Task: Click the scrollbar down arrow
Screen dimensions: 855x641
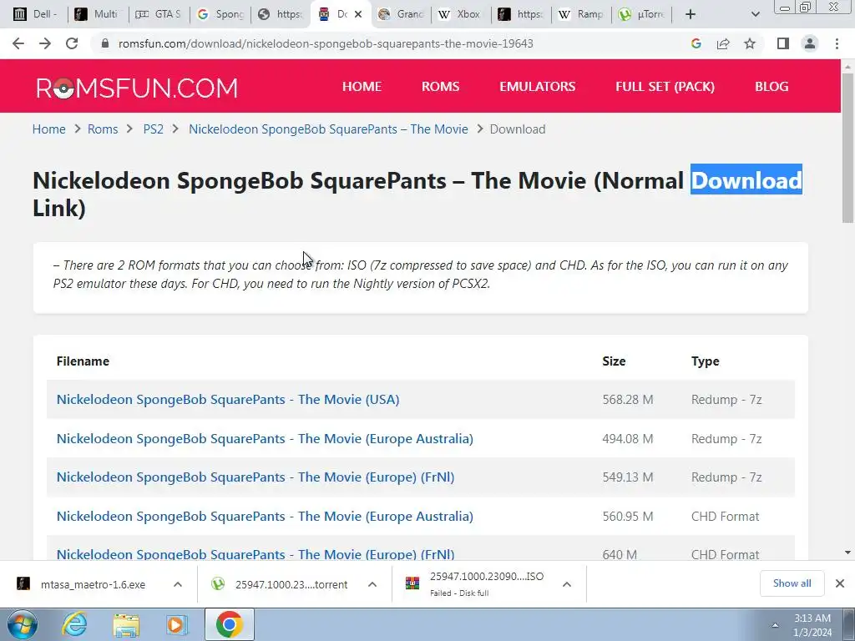Action: [x=847, y=553]
